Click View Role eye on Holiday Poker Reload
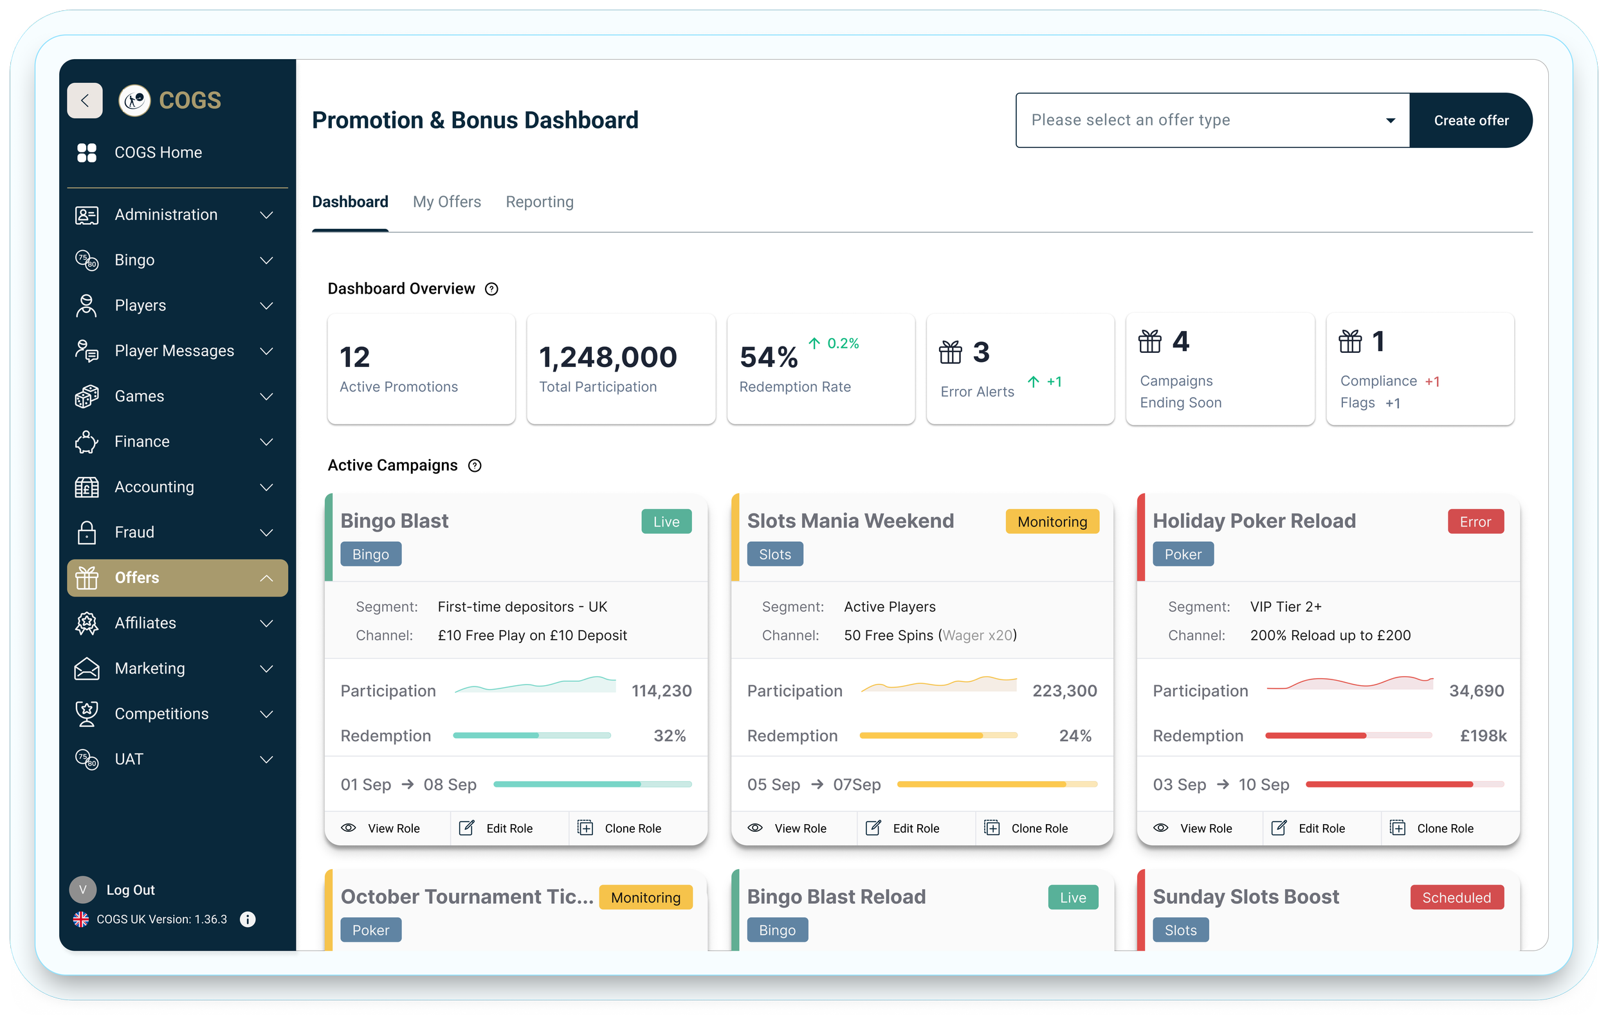 tap(1161, 828)
